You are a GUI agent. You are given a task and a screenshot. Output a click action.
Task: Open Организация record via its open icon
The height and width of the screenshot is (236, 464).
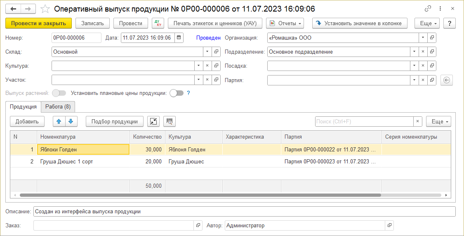click(x=432, y=38)
